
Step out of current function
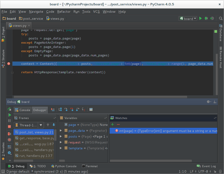pos(78,109)
